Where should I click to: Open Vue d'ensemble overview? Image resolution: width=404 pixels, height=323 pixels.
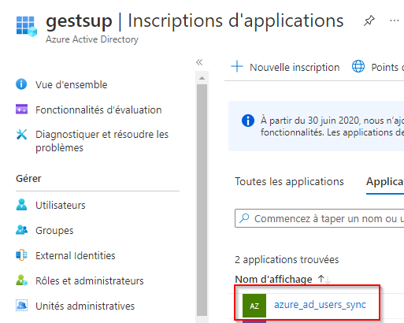click(x=71, y=84)
